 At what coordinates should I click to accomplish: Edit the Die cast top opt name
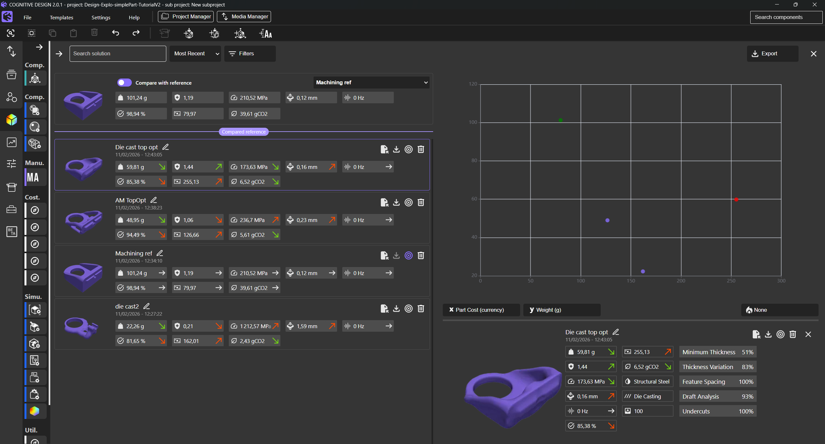[166, 147]
